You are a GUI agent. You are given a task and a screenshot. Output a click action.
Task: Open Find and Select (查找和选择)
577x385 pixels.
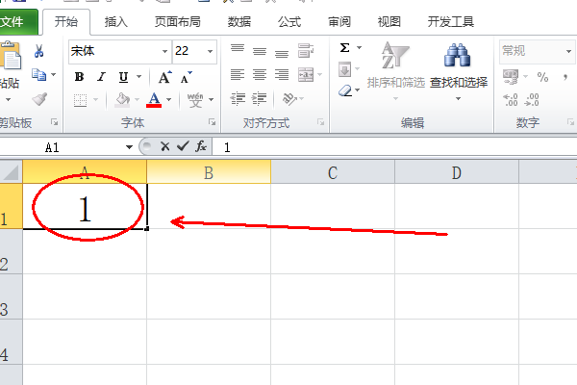point(459,70)
